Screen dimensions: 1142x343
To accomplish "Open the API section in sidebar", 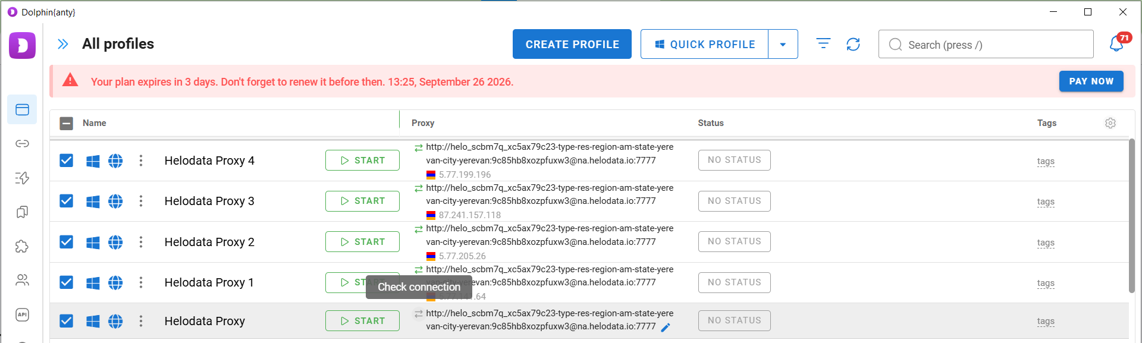I will (x=22, y=314).
